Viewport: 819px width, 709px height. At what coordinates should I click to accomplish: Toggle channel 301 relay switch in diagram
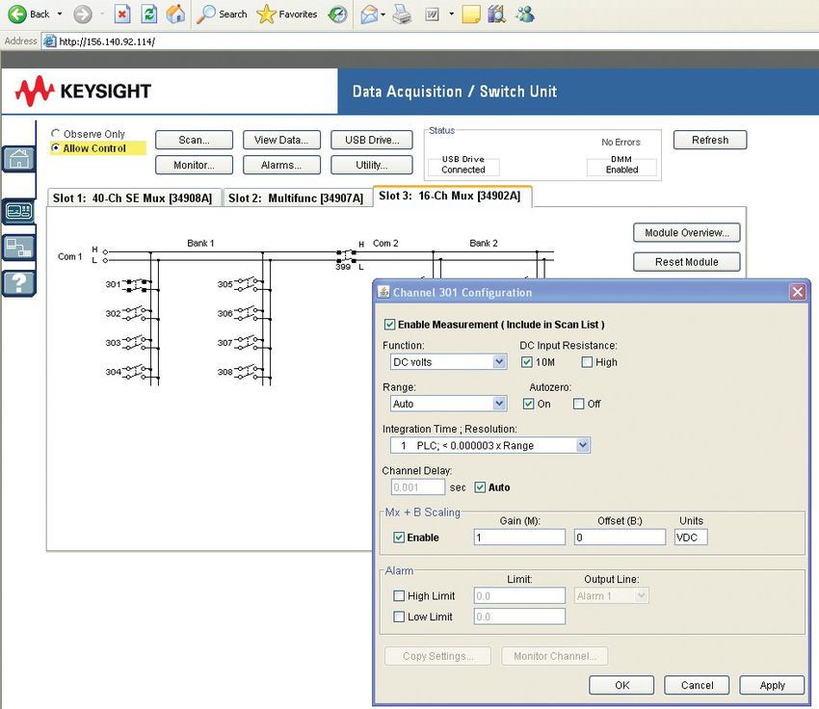(138, 284)
